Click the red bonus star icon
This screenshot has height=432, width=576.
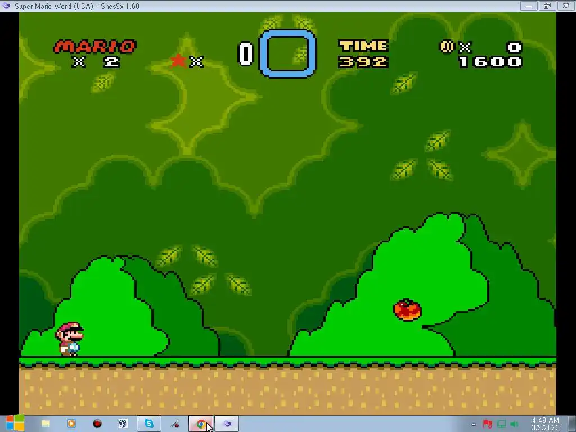[178, 61]
